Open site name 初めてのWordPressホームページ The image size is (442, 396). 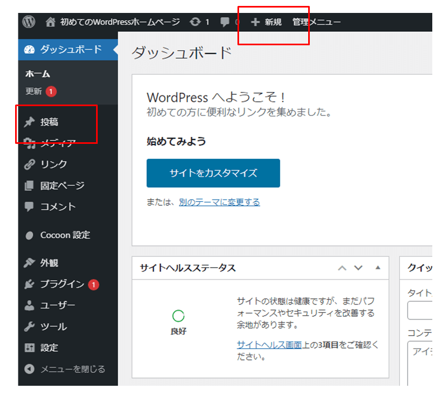coord(120,22)
